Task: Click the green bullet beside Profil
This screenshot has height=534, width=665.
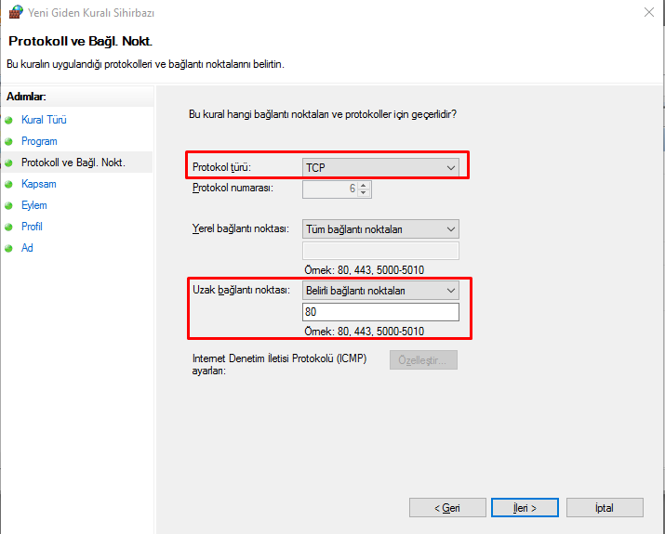Action: [x=9, y=227]
